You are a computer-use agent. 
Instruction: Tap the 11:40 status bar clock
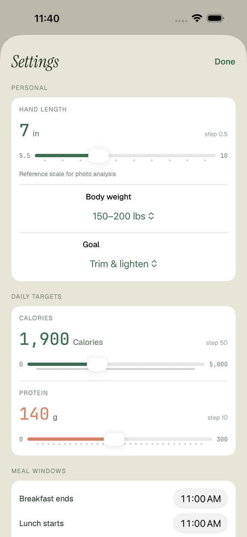click(x=47, y=18)
